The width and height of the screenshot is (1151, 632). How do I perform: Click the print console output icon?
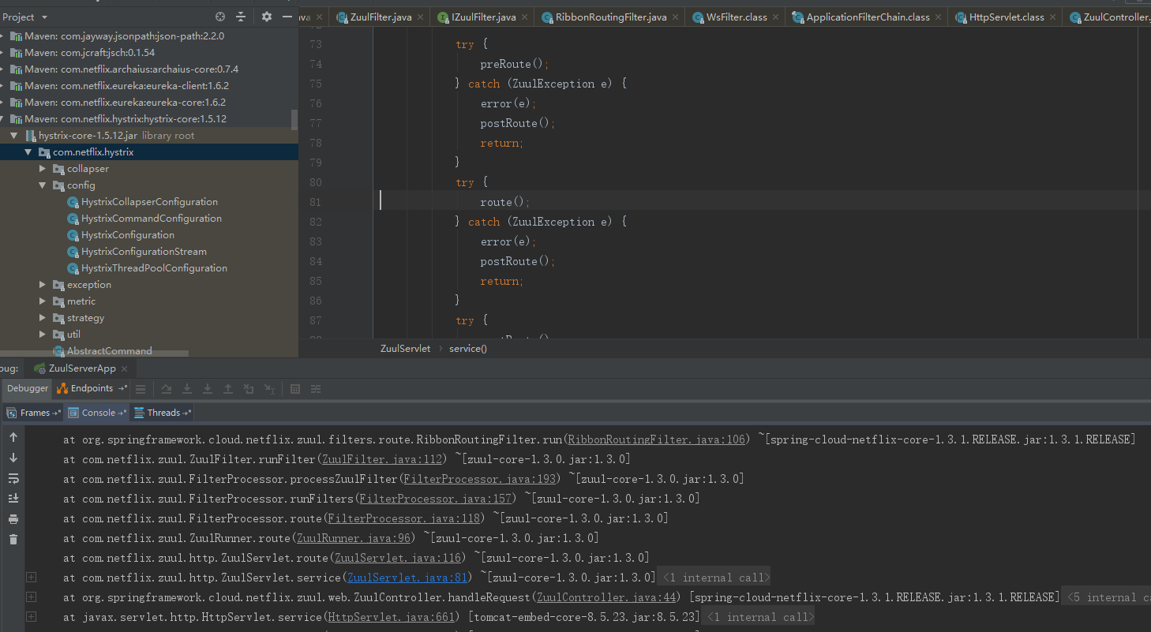click(x=13, y=519)
